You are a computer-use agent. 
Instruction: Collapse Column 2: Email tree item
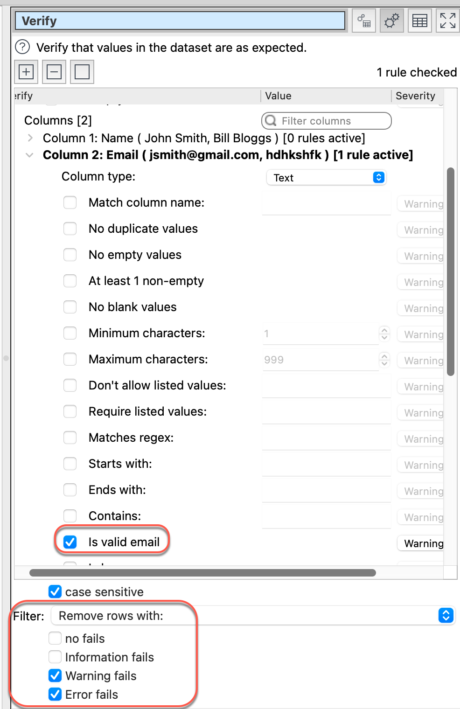click(29, 155)
